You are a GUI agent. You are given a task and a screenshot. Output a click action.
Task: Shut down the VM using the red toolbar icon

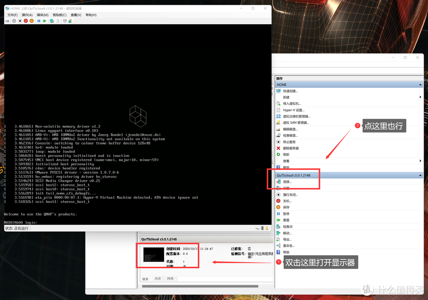coord(26,21)
